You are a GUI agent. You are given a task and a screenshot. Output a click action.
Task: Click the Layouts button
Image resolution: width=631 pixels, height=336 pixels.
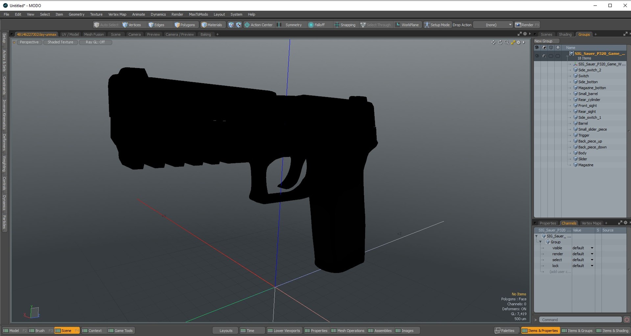226,331
